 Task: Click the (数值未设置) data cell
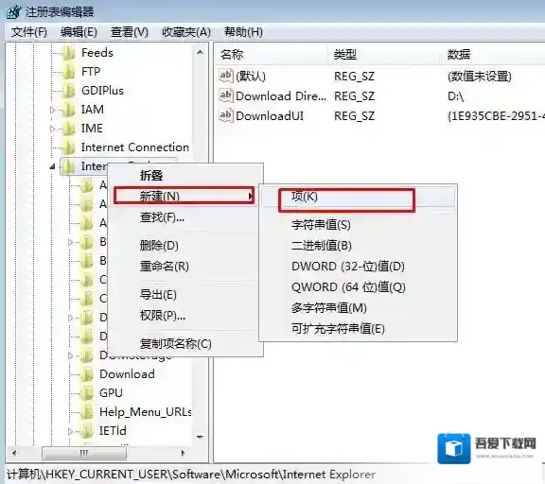[x=480, y=76]
